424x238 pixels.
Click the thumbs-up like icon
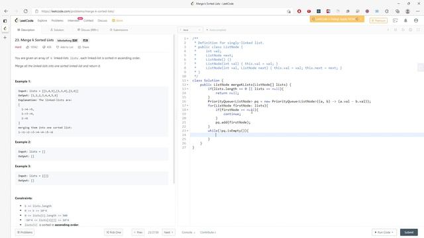(28, 47)
